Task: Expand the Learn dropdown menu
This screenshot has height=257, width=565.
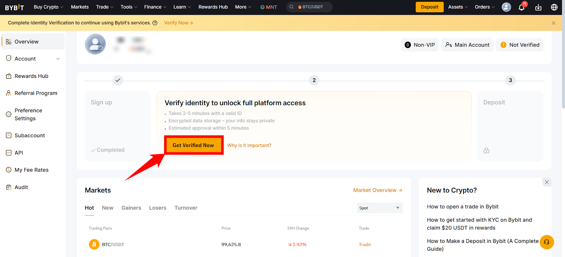Action: click(x=182, y=7)
